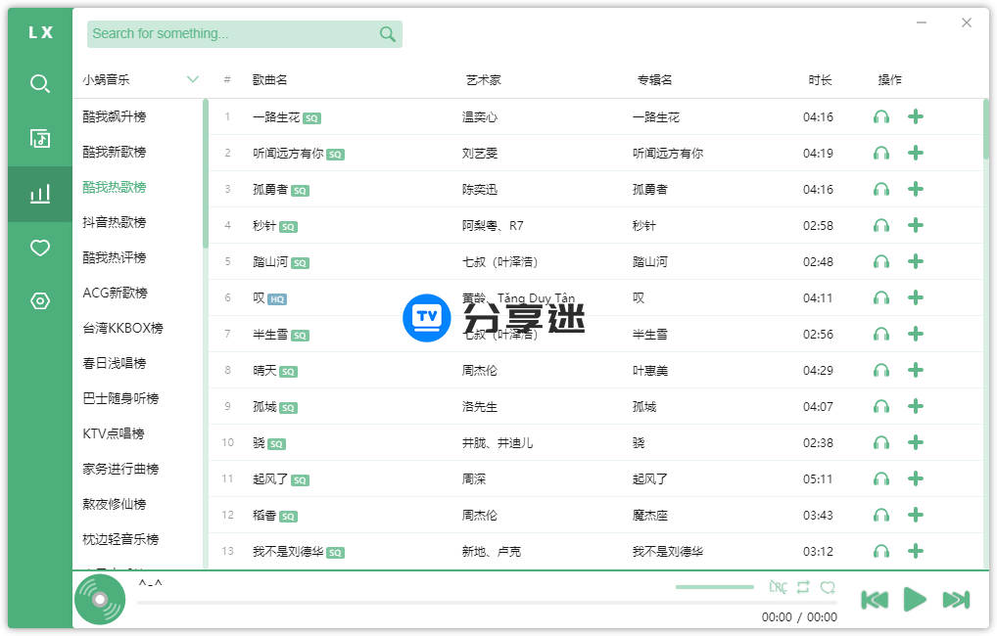Expand the music source selector arrow

click(x=192, y=79)
